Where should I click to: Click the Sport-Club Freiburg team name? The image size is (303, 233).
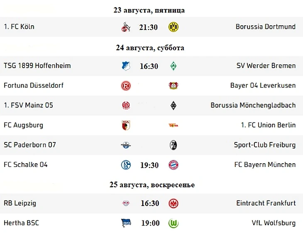click(265, 145)
